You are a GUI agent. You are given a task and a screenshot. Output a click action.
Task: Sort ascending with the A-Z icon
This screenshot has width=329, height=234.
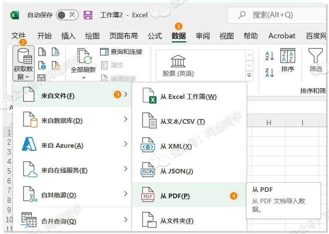pos(270,56)
